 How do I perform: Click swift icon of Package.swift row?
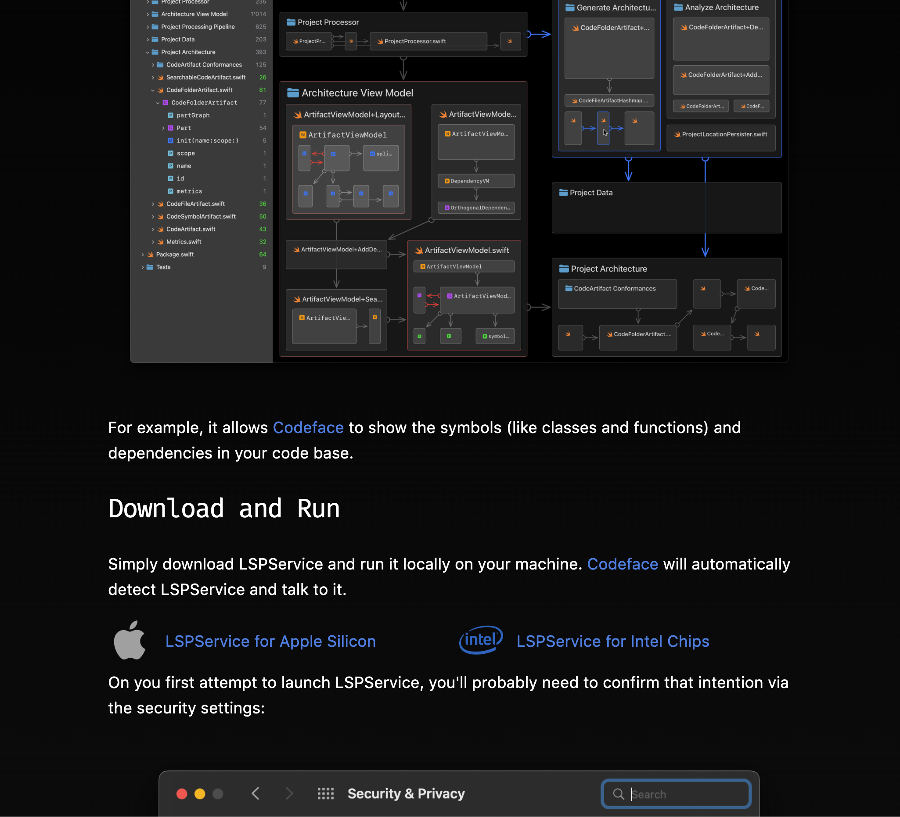coord(151,254)
